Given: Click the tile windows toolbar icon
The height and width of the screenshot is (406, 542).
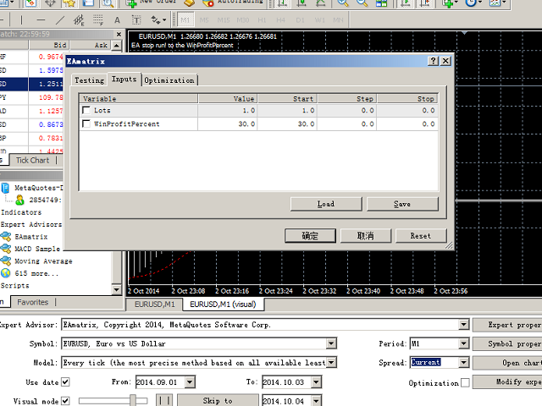Looking at the screenshot, I should [381, 3].
